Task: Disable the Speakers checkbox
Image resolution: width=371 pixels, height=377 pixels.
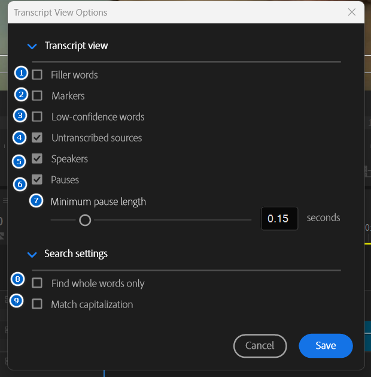Action: coord(37,159)
